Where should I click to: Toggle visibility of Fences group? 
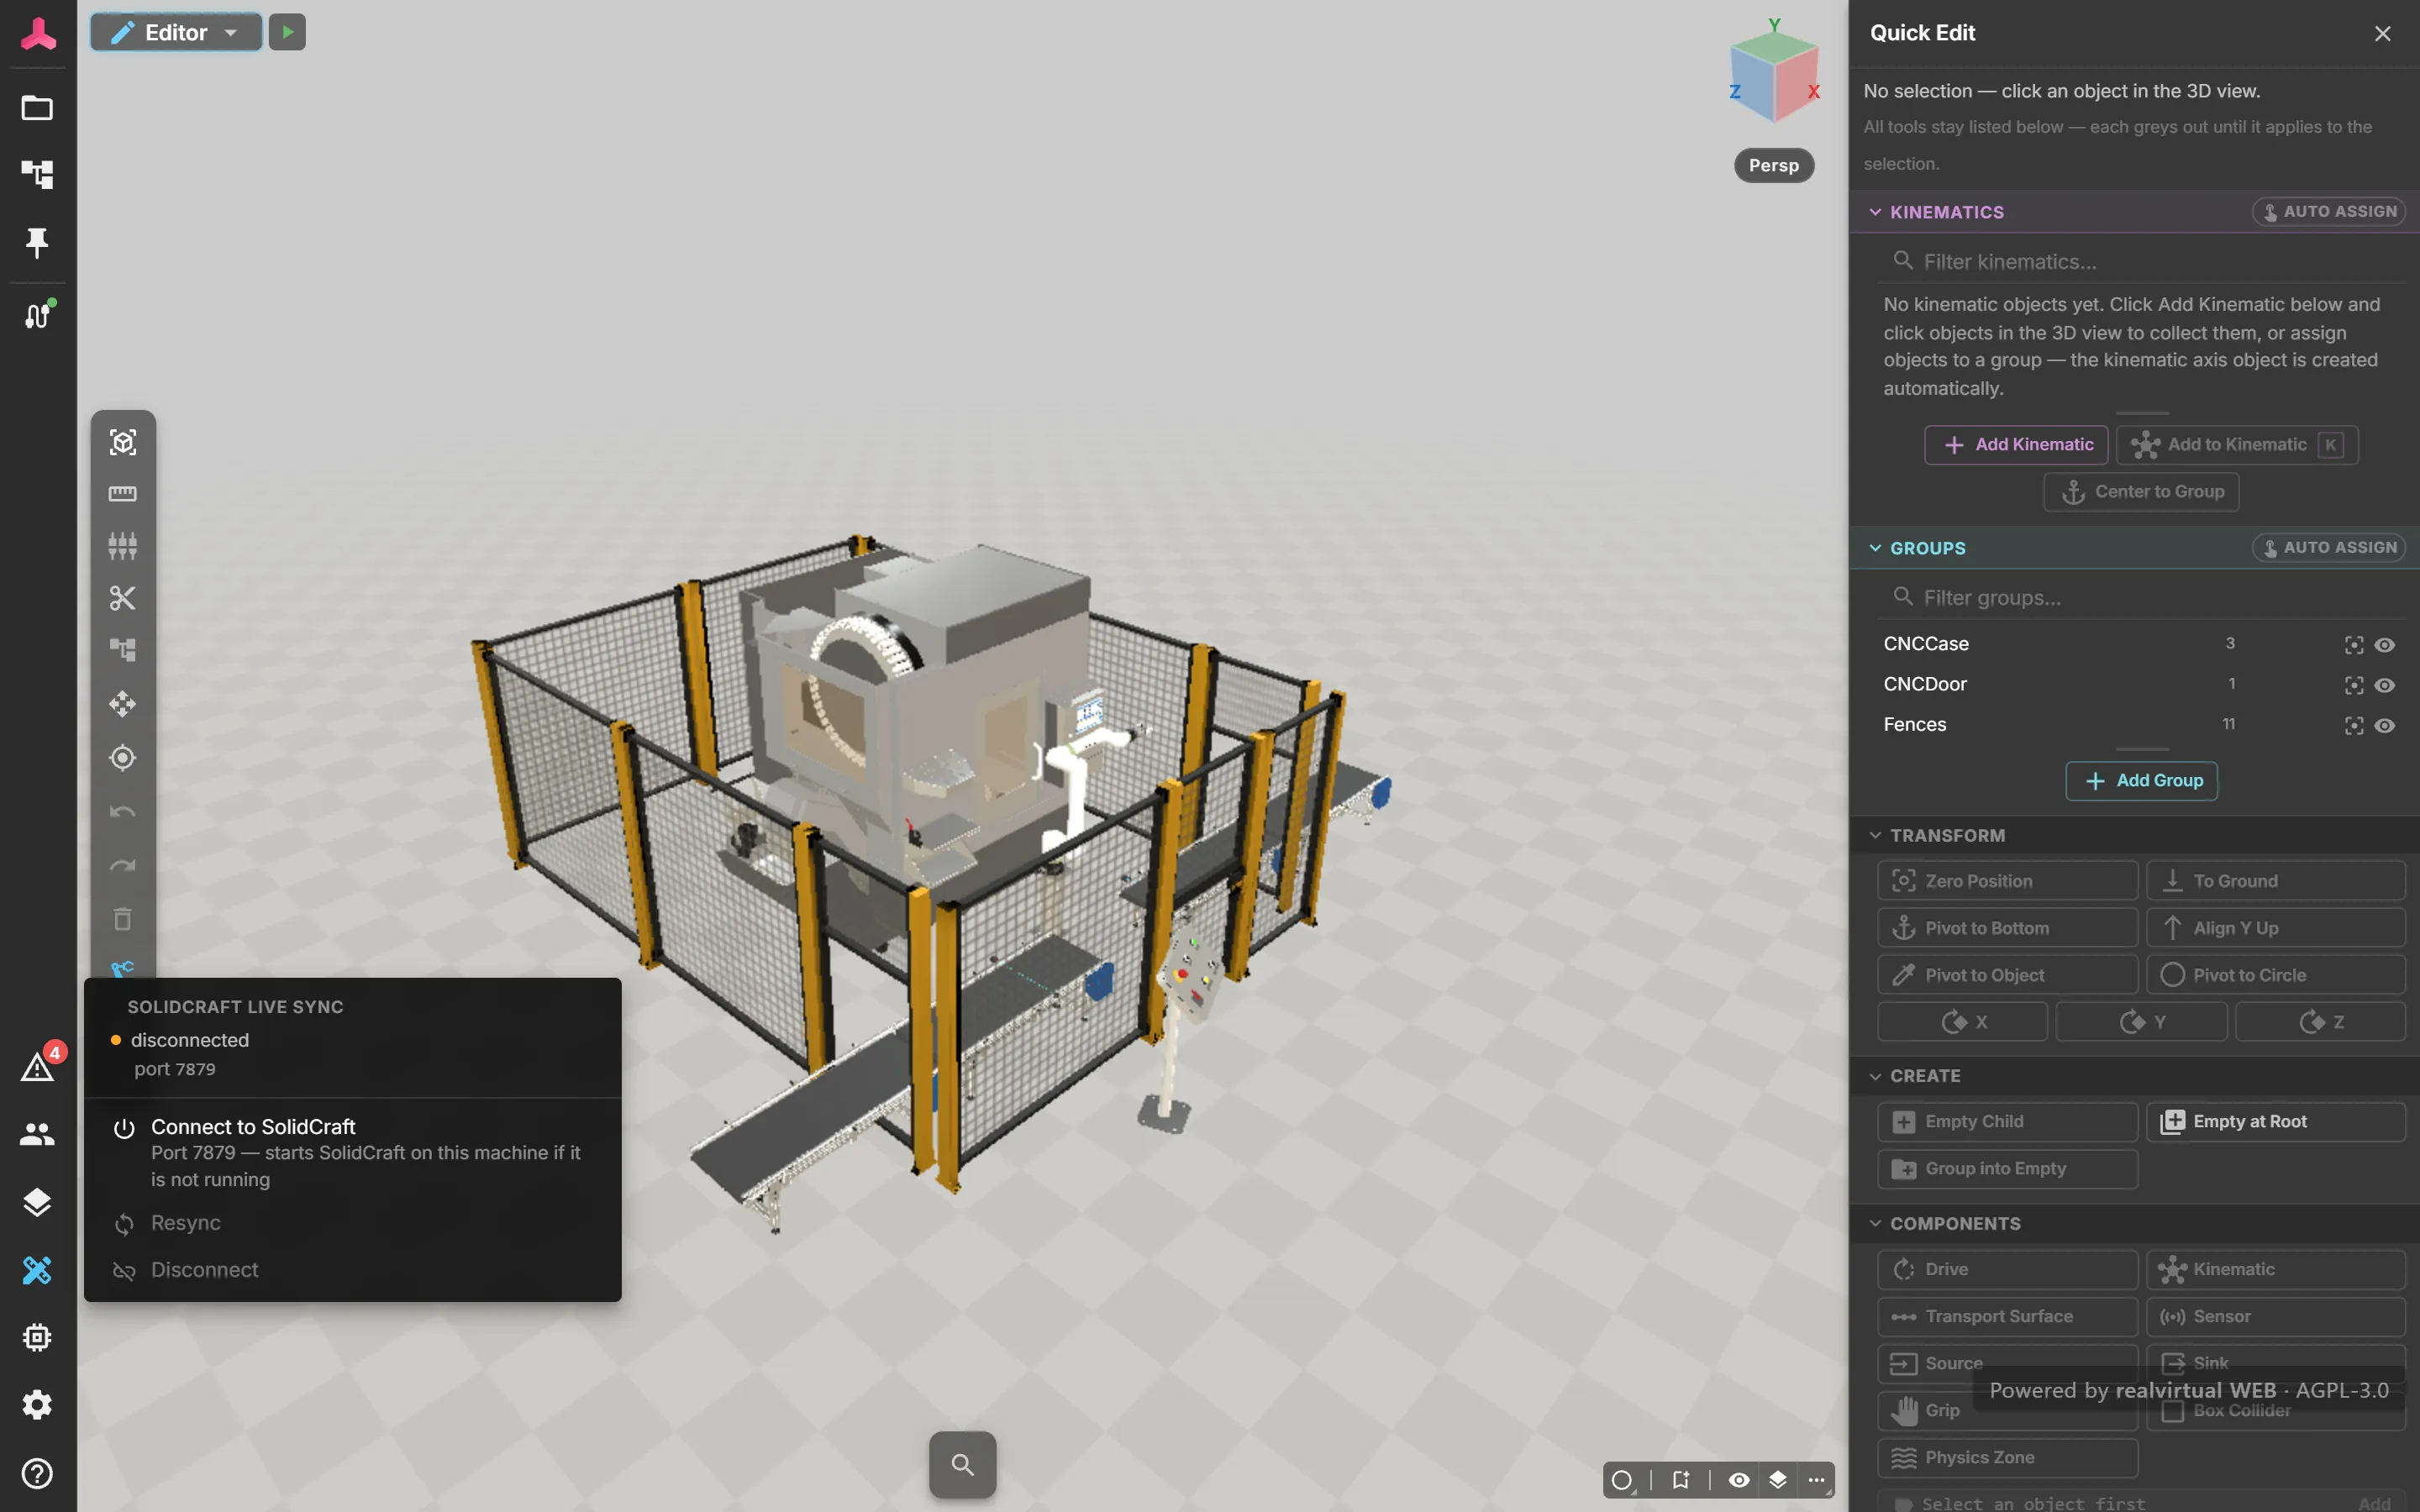[x=2385, y=726]
